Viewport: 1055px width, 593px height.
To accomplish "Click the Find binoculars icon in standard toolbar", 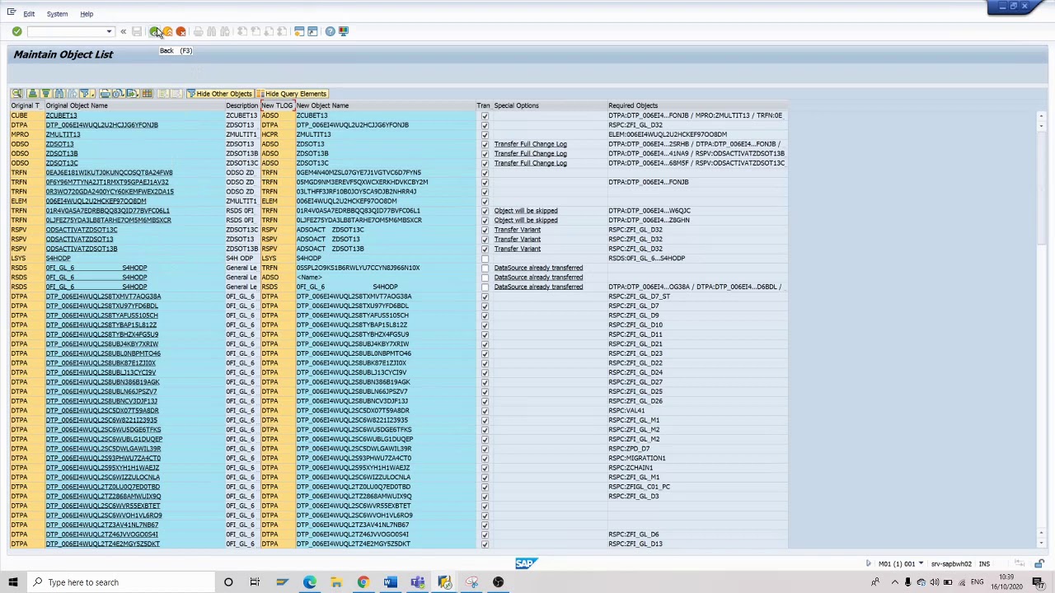I will (x=211, y=31).
